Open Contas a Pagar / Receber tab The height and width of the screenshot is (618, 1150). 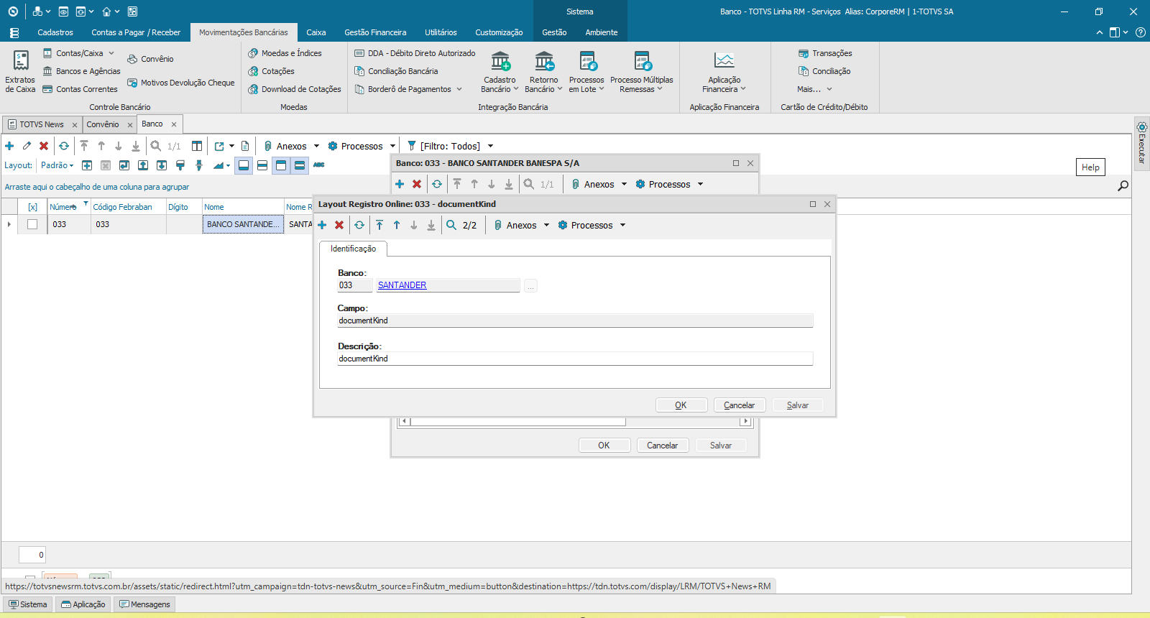coord(136,32)
